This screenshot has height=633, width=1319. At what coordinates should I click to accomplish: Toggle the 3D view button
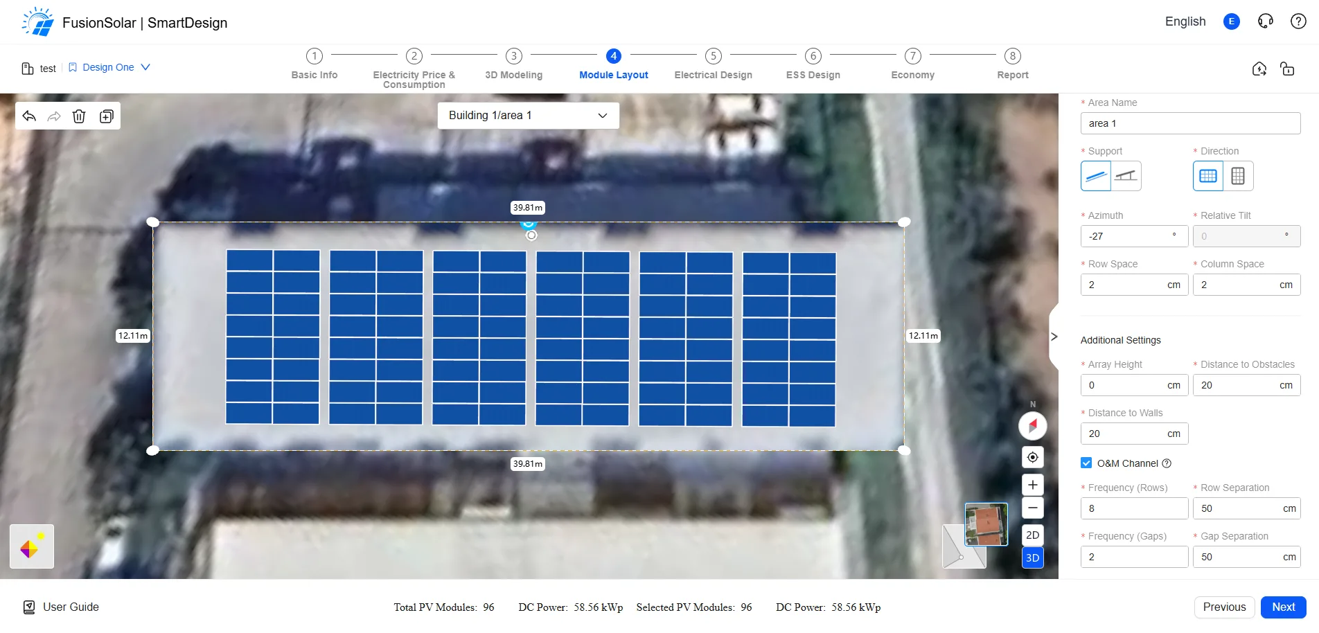click(1032, 558)
